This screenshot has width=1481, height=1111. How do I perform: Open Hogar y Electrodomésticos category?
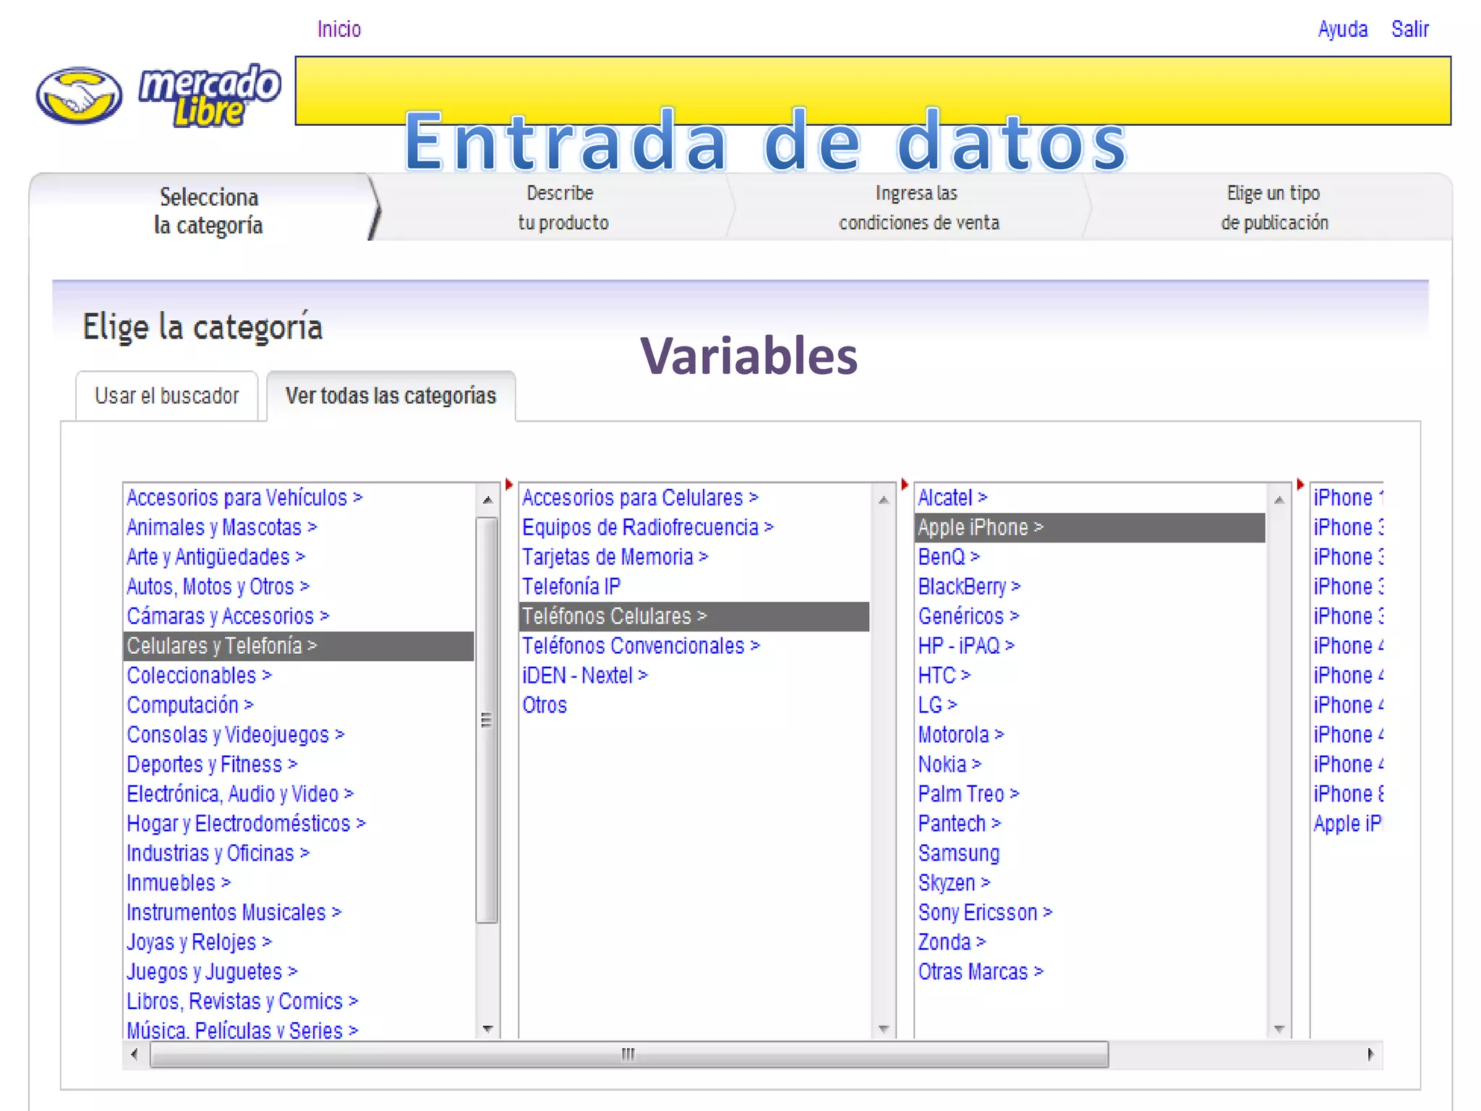coord(247,824)
